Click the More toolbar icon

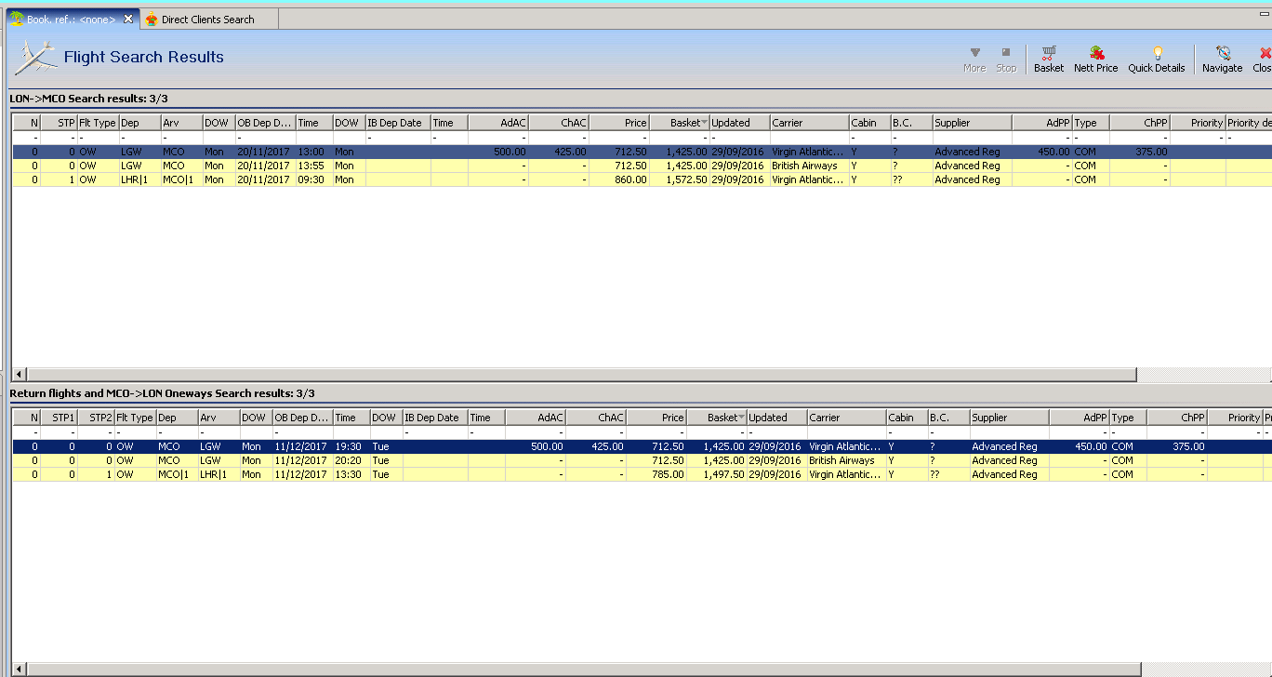click(974, 60)
